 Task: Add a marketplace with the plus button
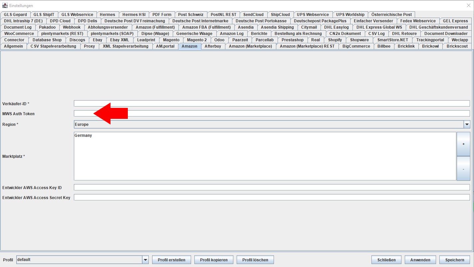(x=463, y=144)
